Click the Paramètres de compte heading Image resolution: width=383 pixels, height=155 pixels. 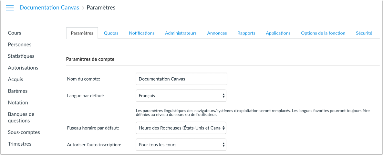click(90, 59)
